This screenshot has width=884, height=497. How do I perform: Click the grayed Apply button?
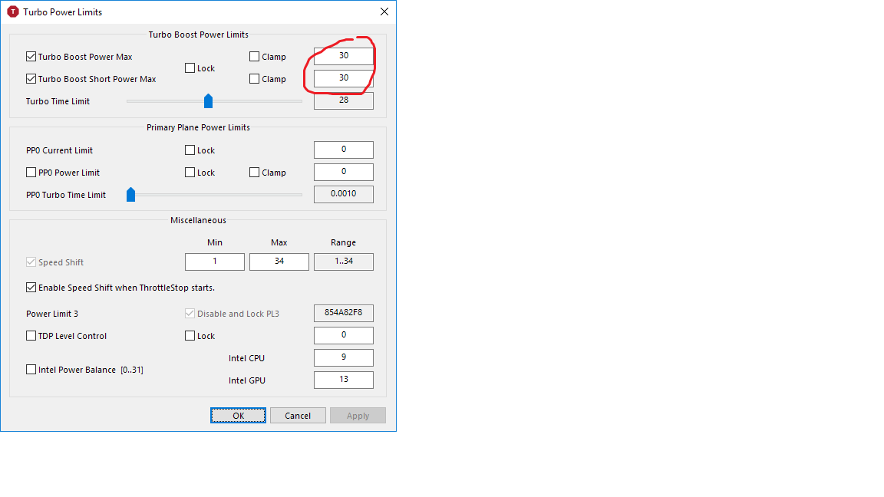click(358, 415)
